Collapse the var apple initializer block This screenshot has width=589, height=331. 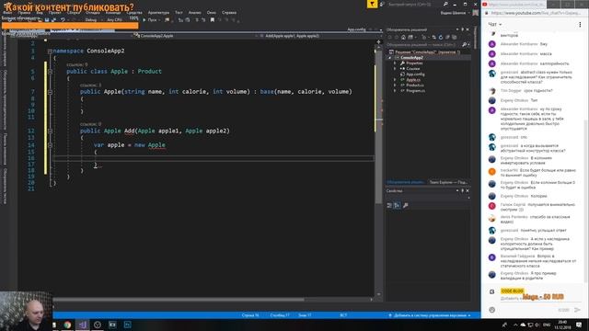pos(50,145)
